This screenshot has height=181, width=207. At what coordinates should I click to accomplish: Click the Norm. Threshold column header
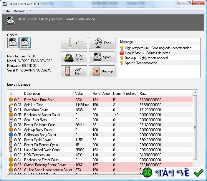tap(125, 94)
